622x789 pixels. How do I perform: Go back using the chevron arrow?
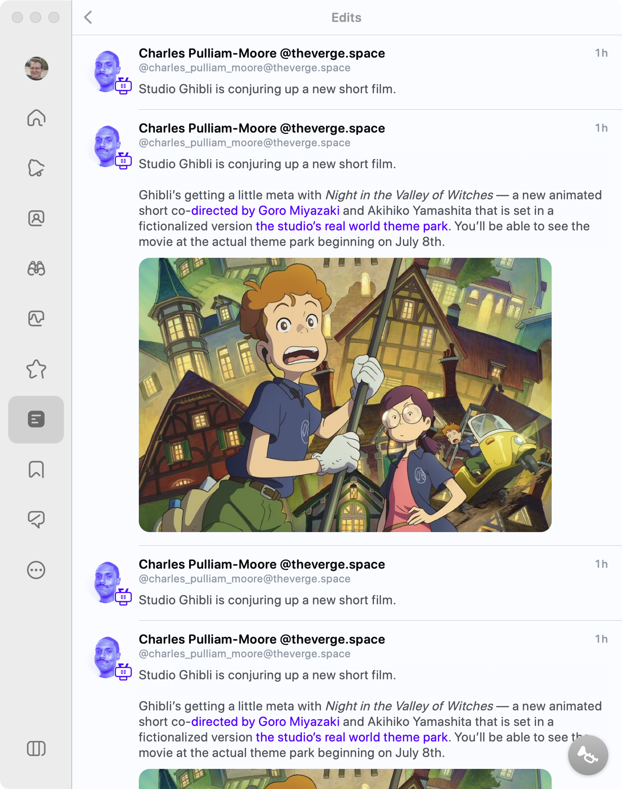coord(88,17)
